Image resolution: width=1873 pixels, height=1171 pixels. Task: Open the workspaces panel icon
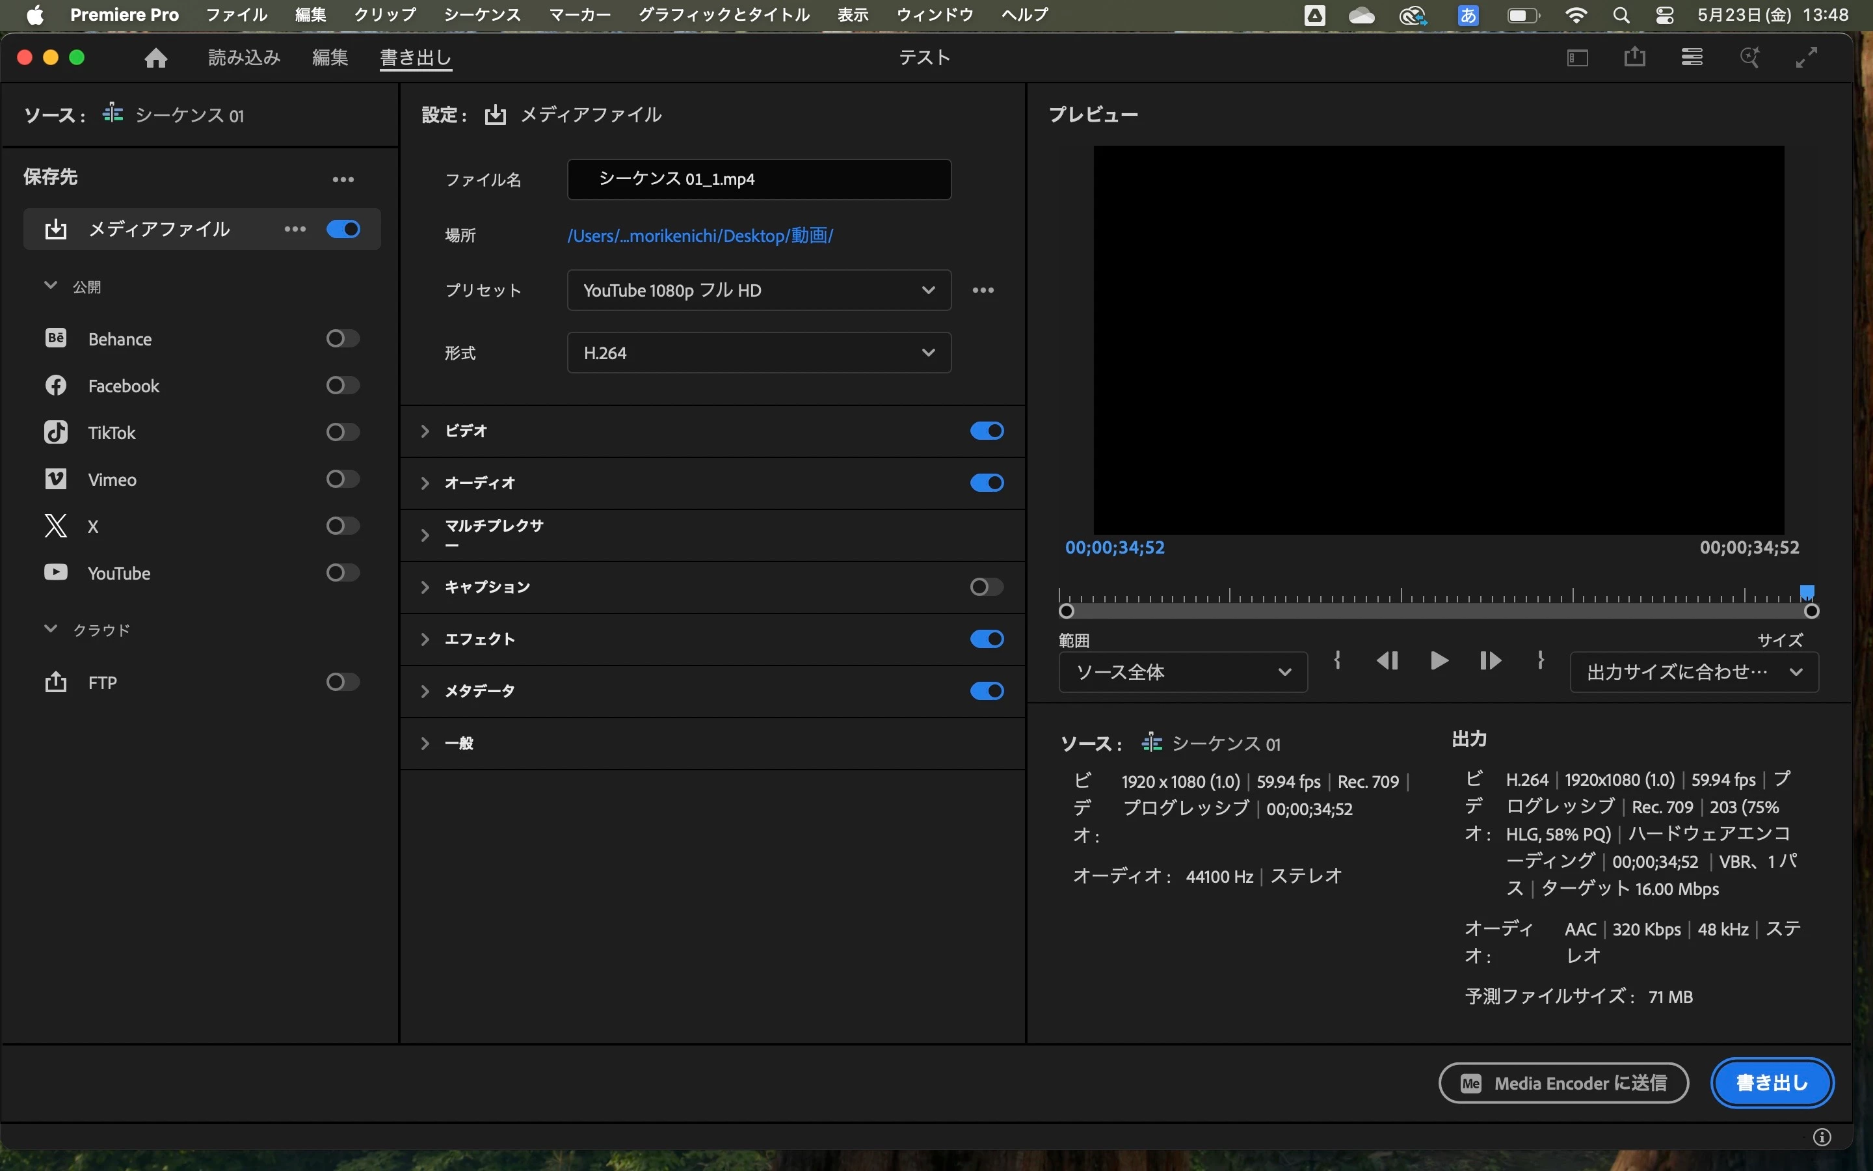(x=1578, y=58)
